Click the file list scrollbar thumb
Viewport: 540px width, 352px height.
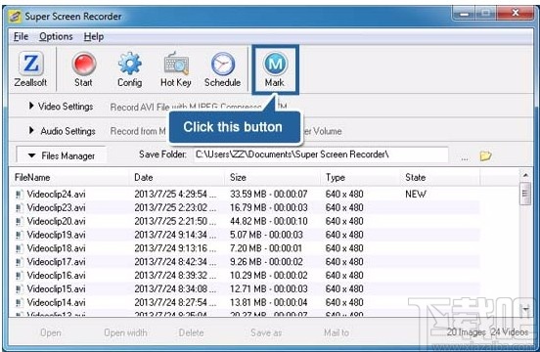coord(525,194)
